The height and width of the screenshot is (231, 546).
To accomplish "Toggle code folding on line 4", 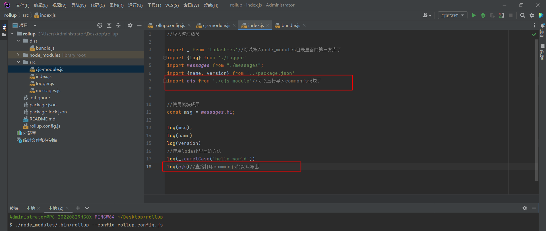I will 164,58.
